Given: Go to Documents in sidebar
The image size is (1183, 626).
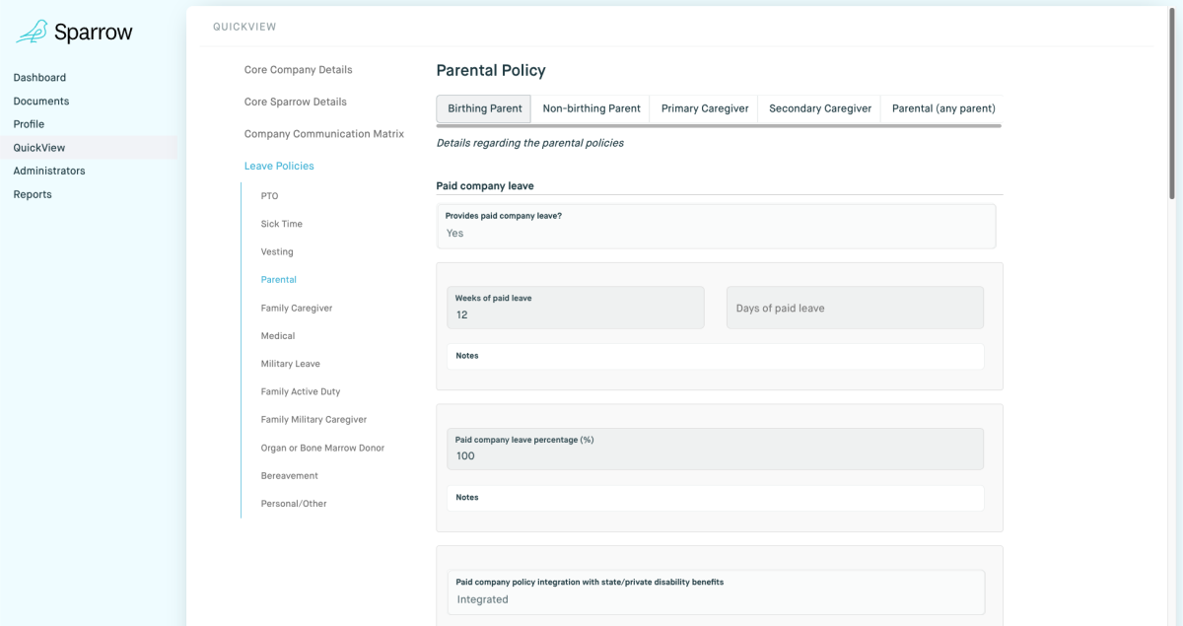Looking at the screenshot, I should pyautogui.click(x=41, y=102).
